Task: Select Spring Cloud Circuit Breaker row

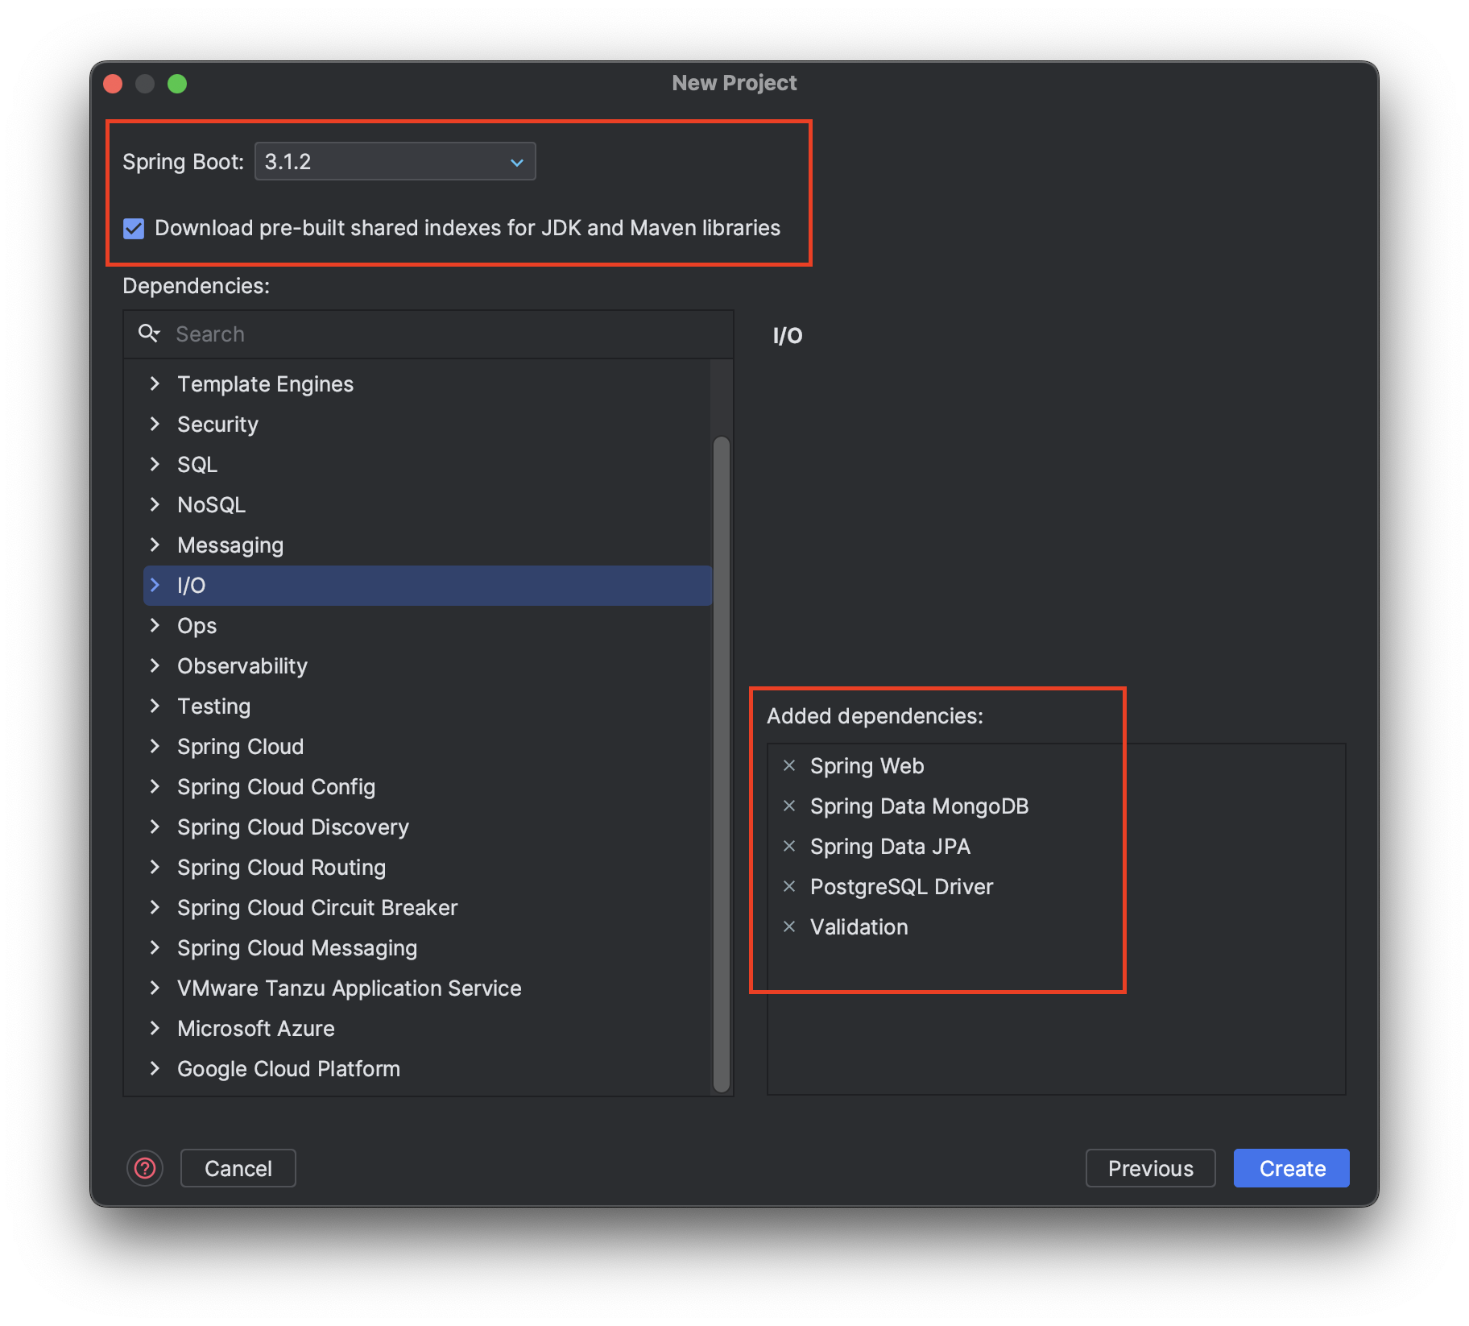Action: [428, 907]
